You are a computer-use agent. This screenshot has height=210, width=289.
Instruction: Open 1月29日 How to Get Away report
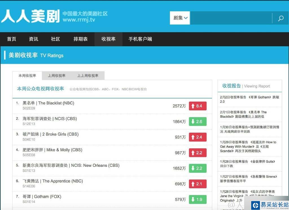pos(248,146)
